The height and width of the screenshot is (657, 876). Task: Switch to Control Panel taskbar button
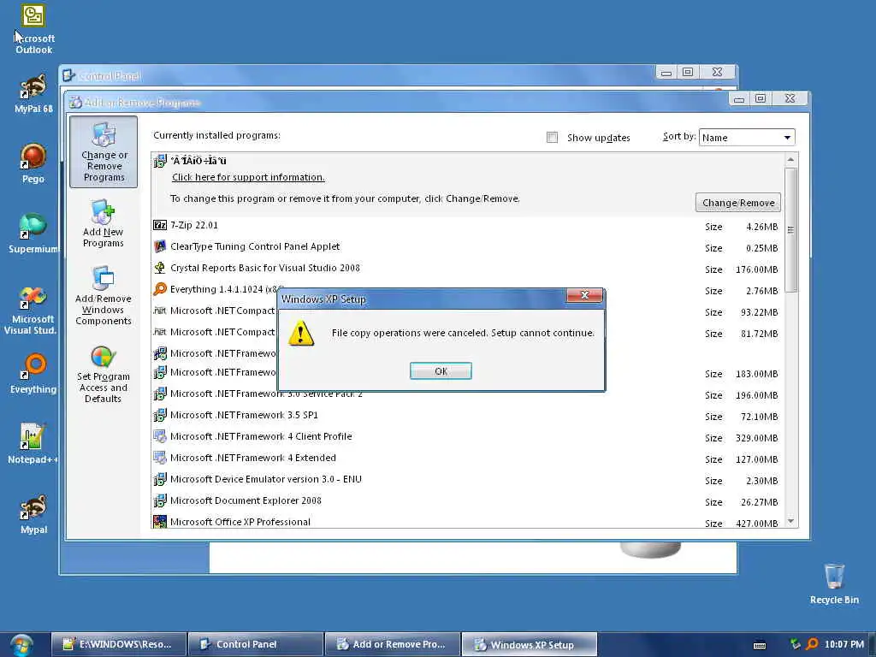[256, 644]
